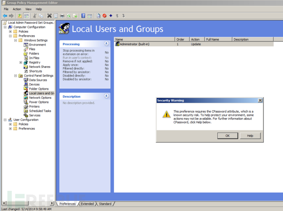
Task: Expand Preferences under User Configuration
Action: [x=10, y=129]
